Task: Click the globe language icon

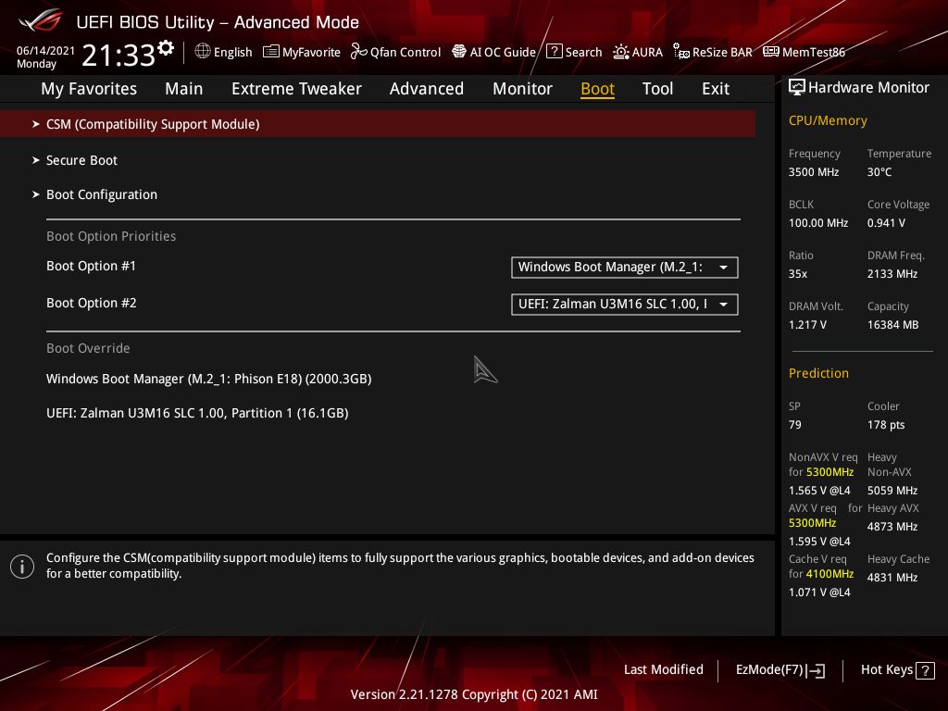Action: (203, 52)
